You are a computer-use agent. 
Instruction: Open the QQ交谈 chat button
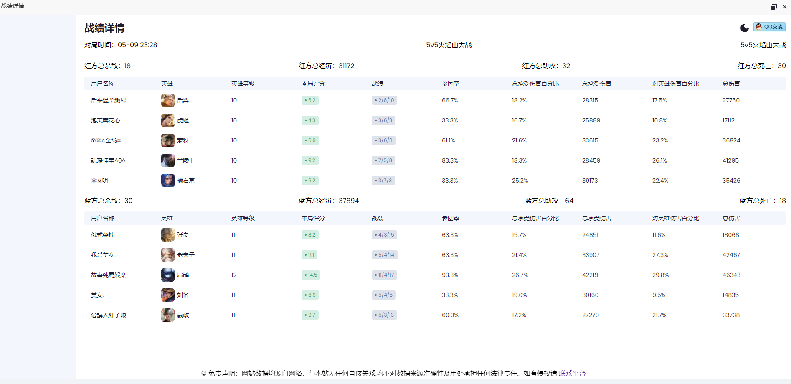(x=769, y=27)
